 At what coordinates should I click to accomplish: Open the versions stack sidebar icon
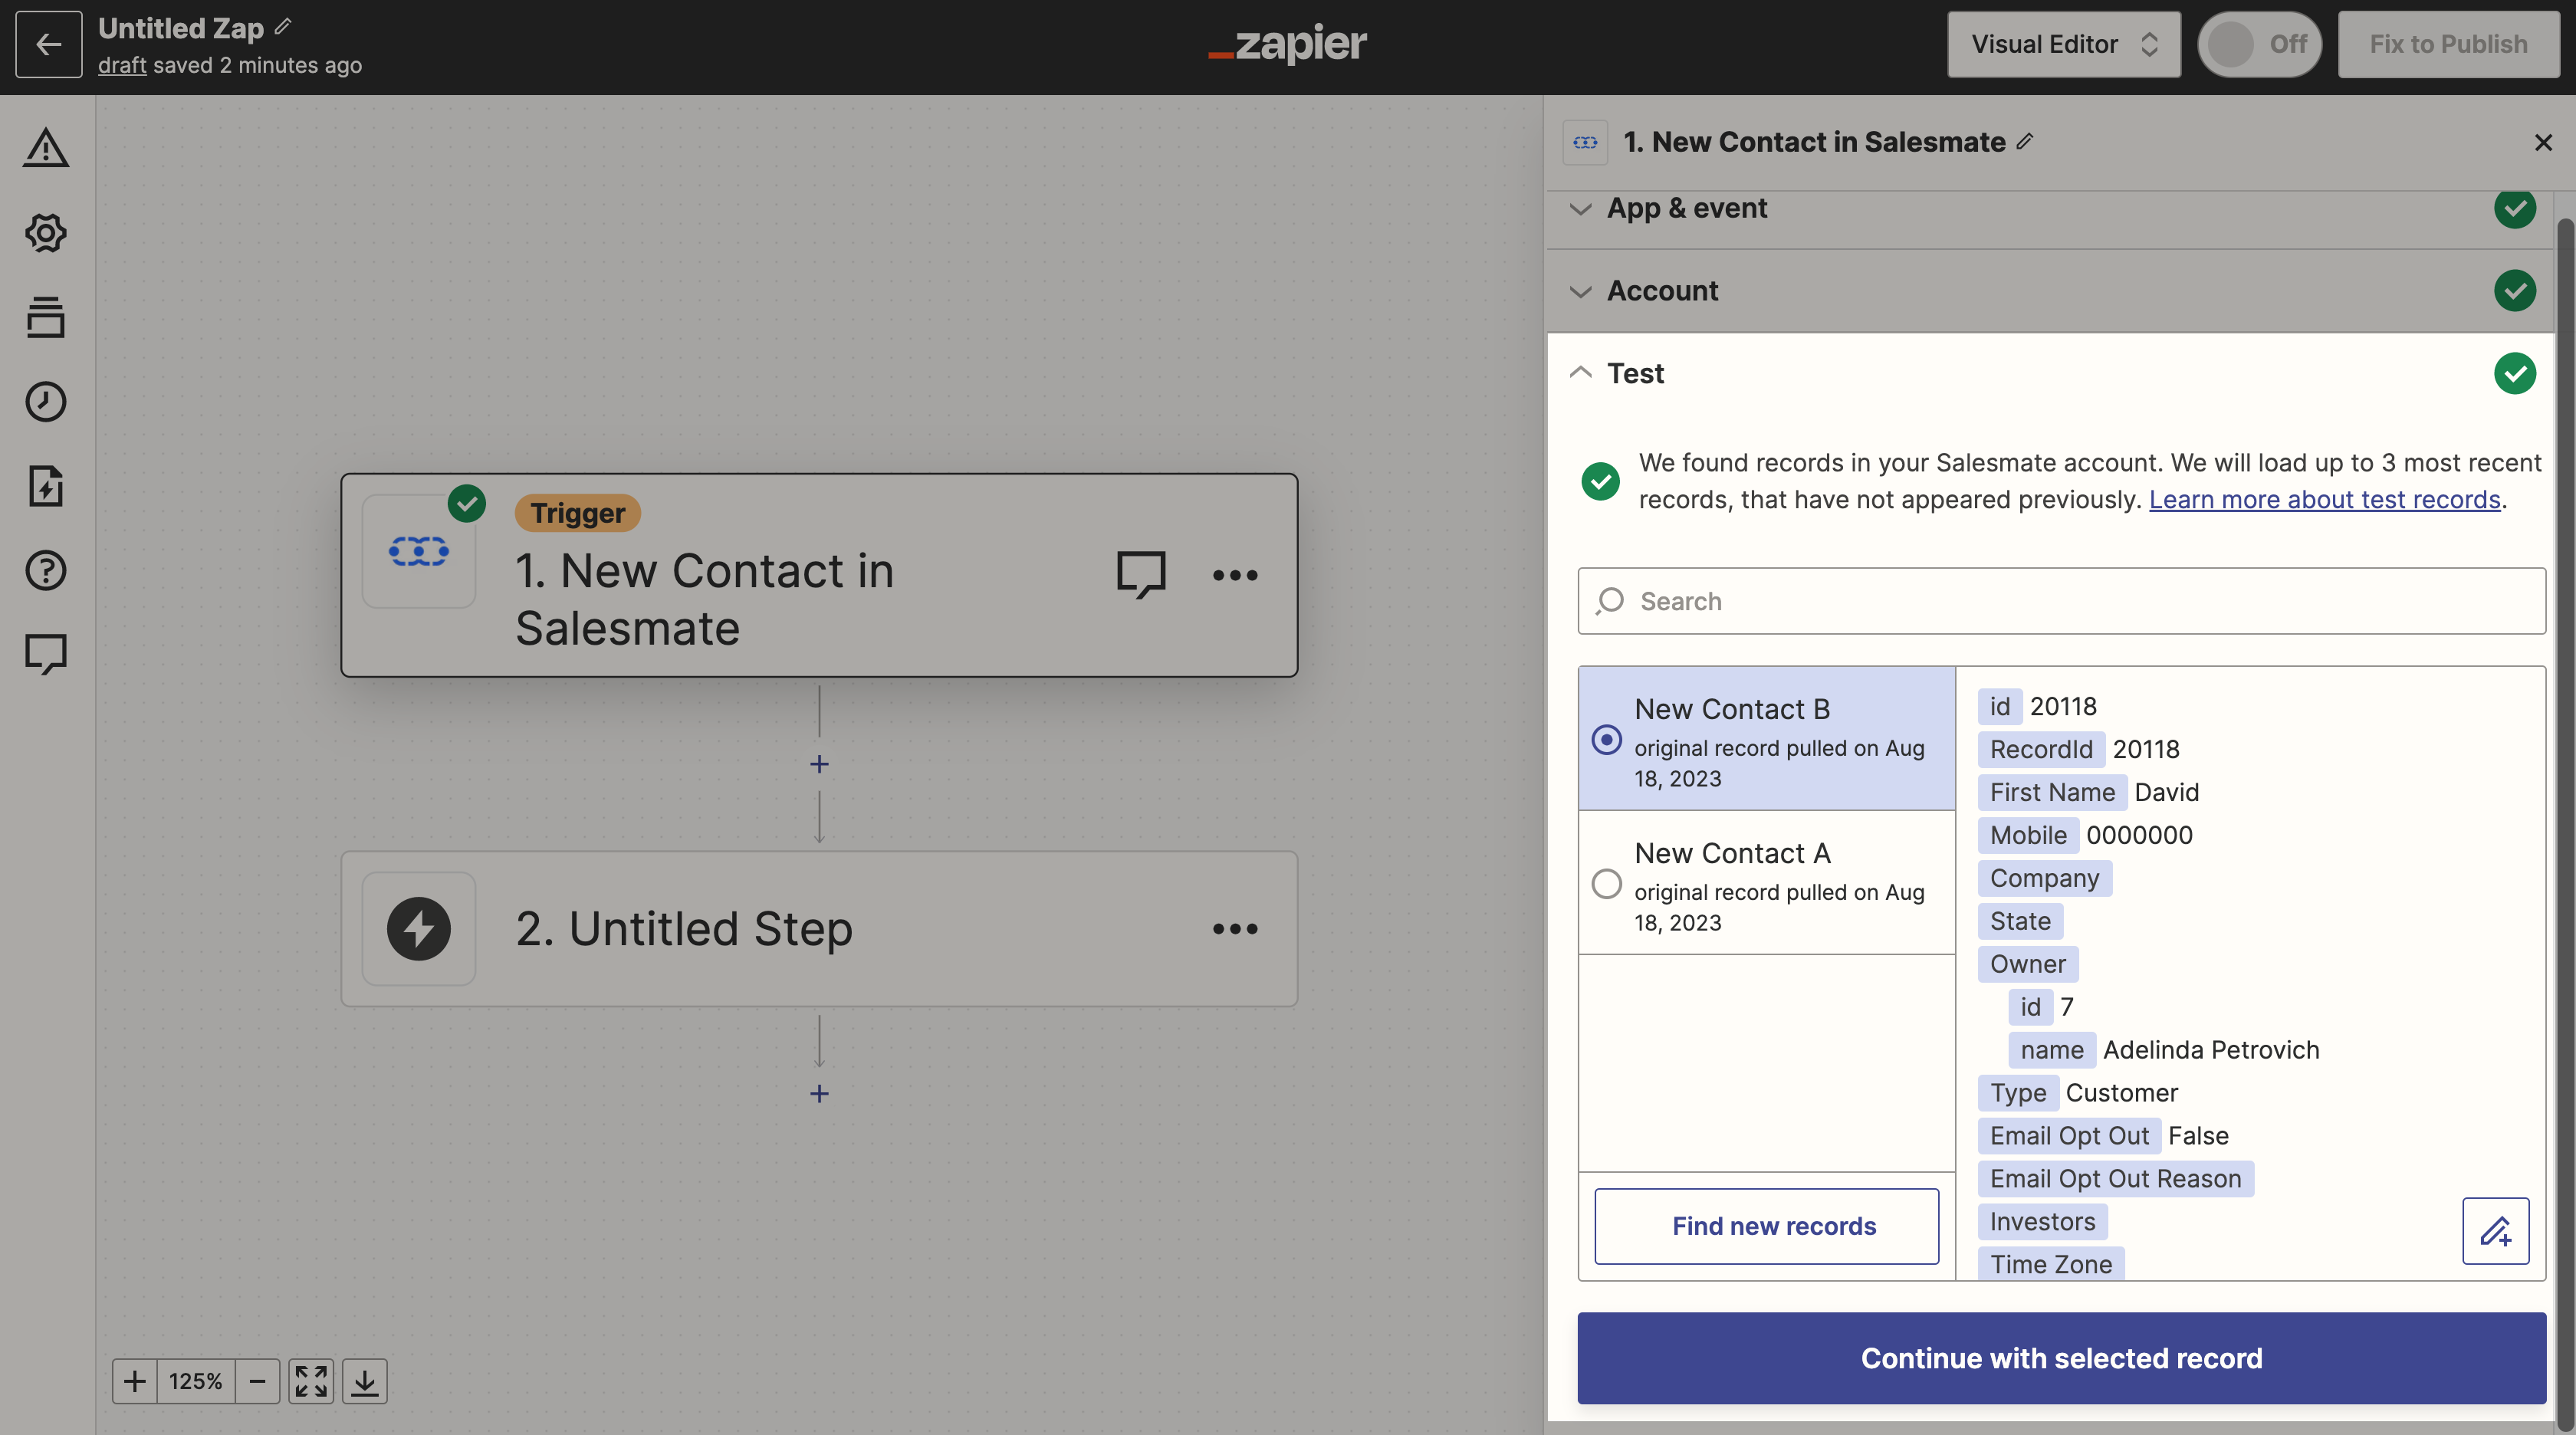(x=46, y=317)
